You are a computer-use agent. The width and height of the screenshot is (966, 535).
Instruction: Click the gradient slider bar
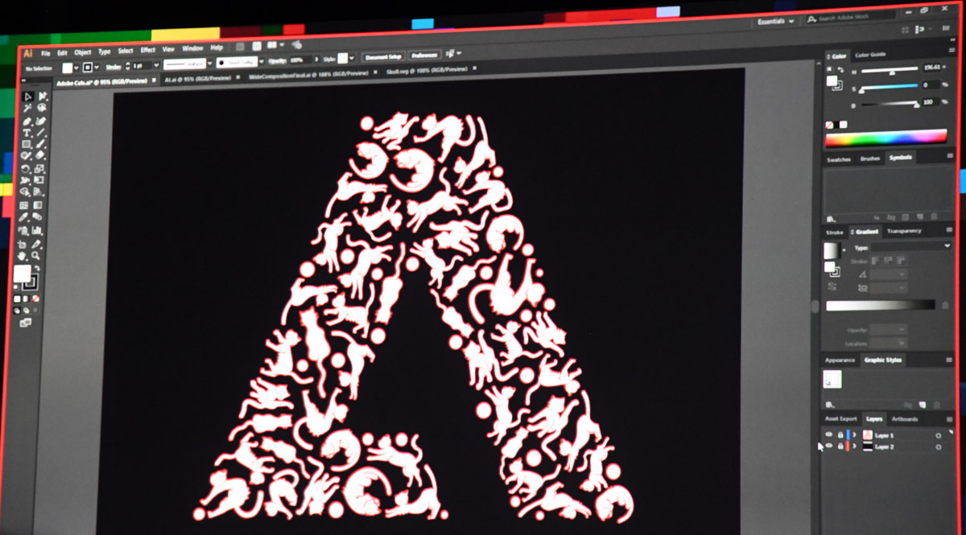tap(881, 306)
